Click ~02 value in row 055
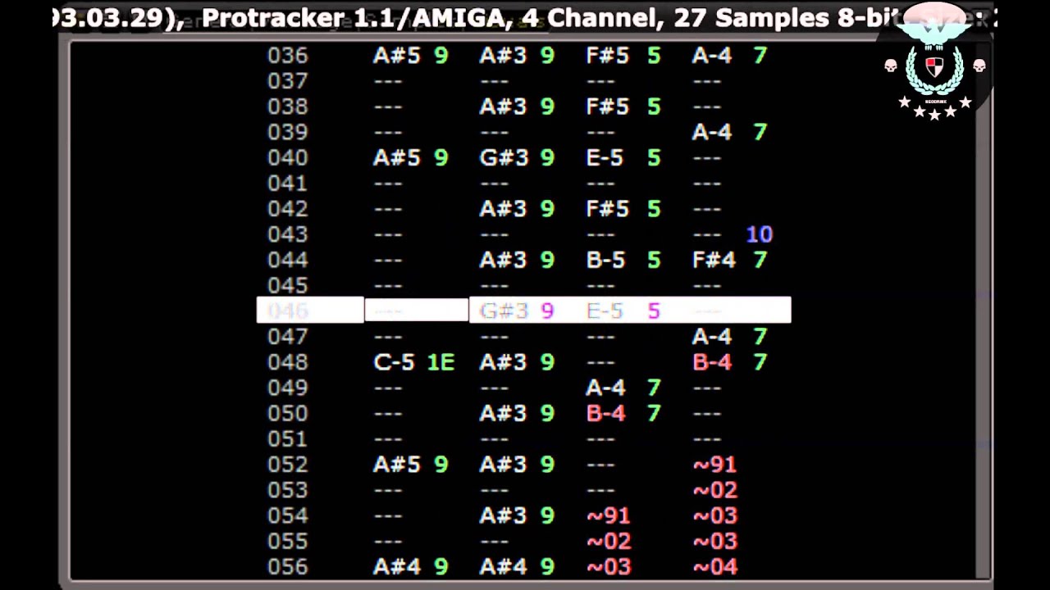The width and height of the screenshot is (1050, 590). click(609, 541)
